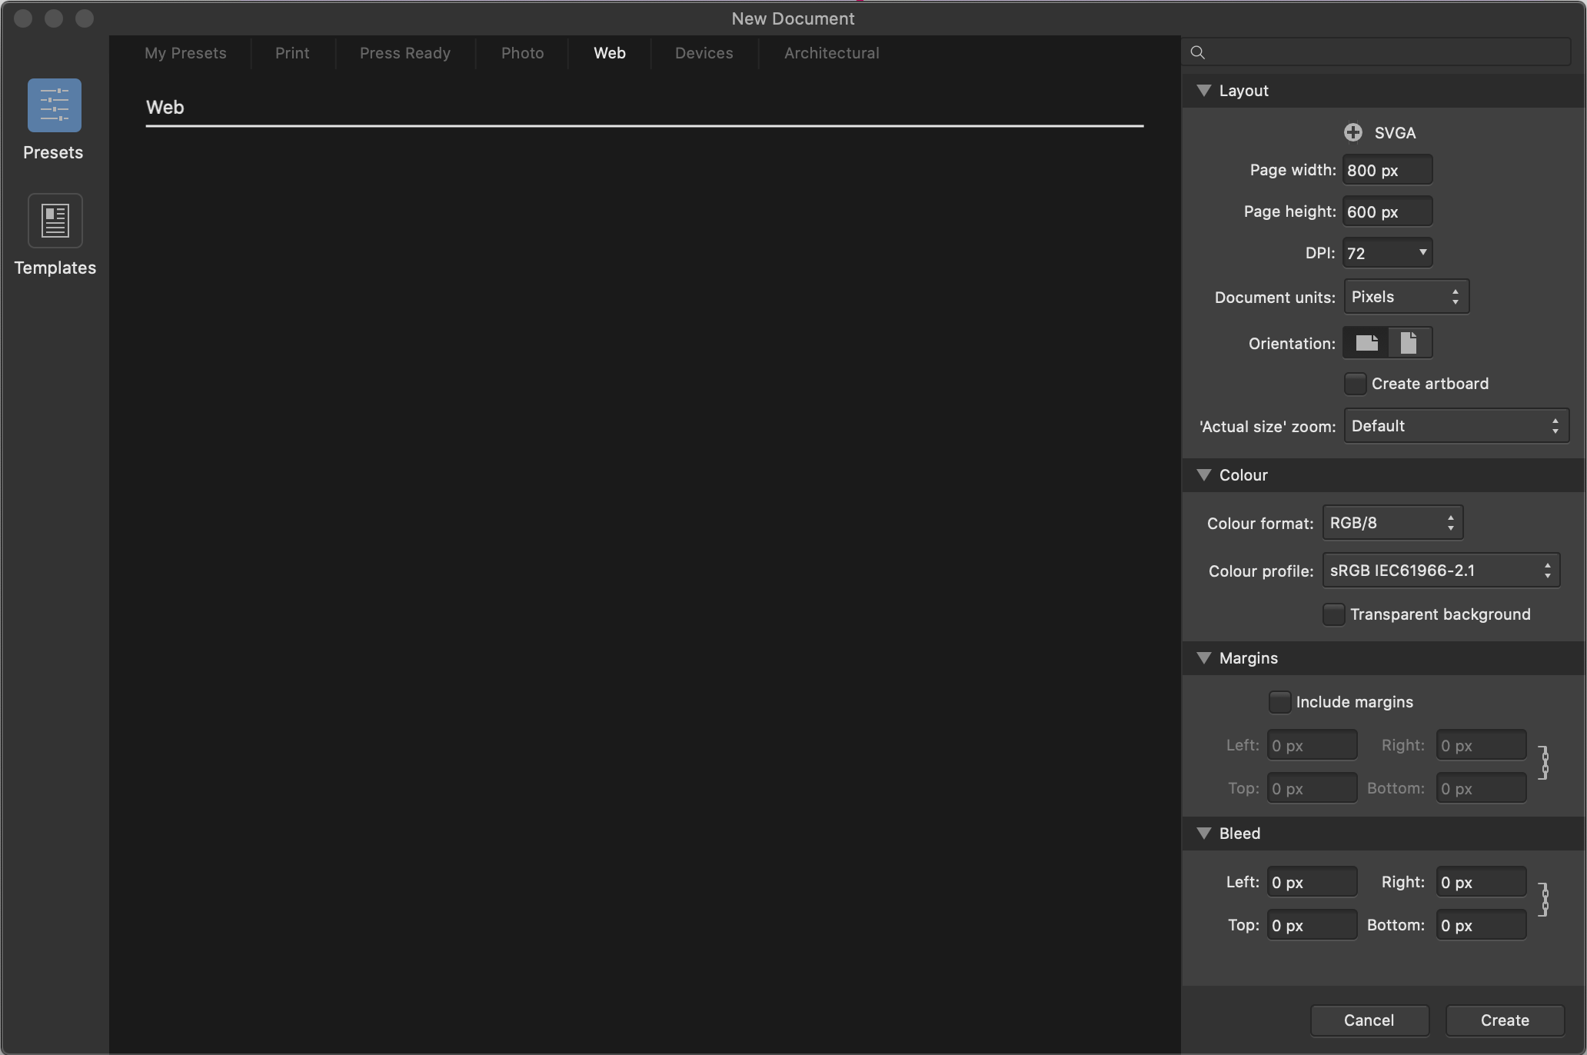Collapse the Margins section triangle
Screen dimensions: 1587x1055
click(1204, 658)
